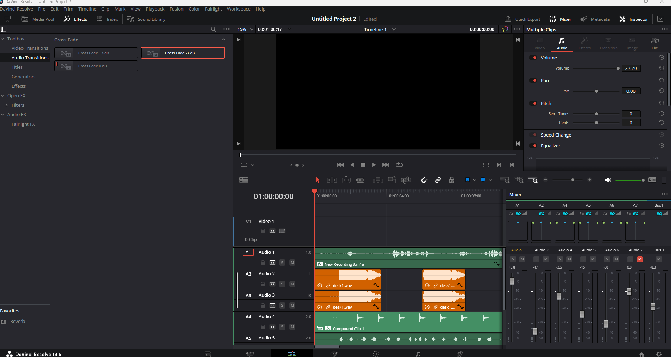Viewport: 671px width, 357px height.
Task: Disable the Volume section toggle in Inspector
Action: (x=534, y=58)
